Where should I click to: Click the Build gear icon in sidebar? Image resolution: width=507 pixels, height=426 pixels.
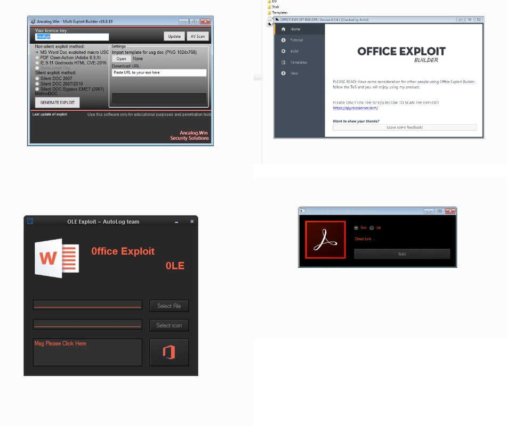pyautogui.click(x=283, y=51)
